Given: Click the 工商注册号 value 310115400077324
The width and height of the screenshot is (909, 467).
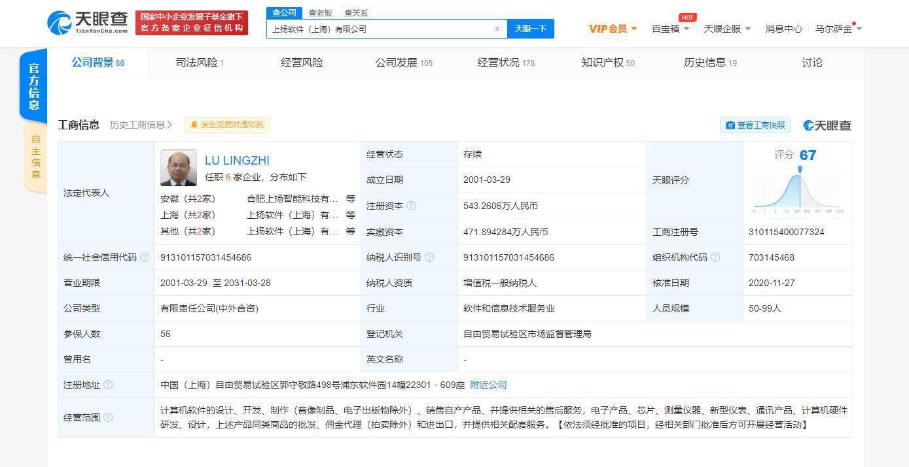Looking at the screenshot, I should 786,232.
